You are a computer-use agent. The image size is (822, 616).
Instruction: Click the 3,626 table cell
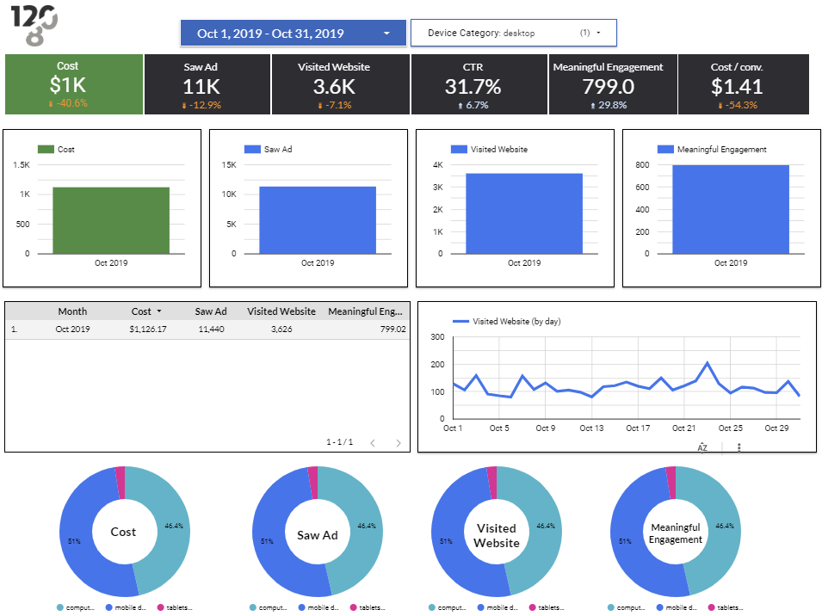tap(281, 330)
